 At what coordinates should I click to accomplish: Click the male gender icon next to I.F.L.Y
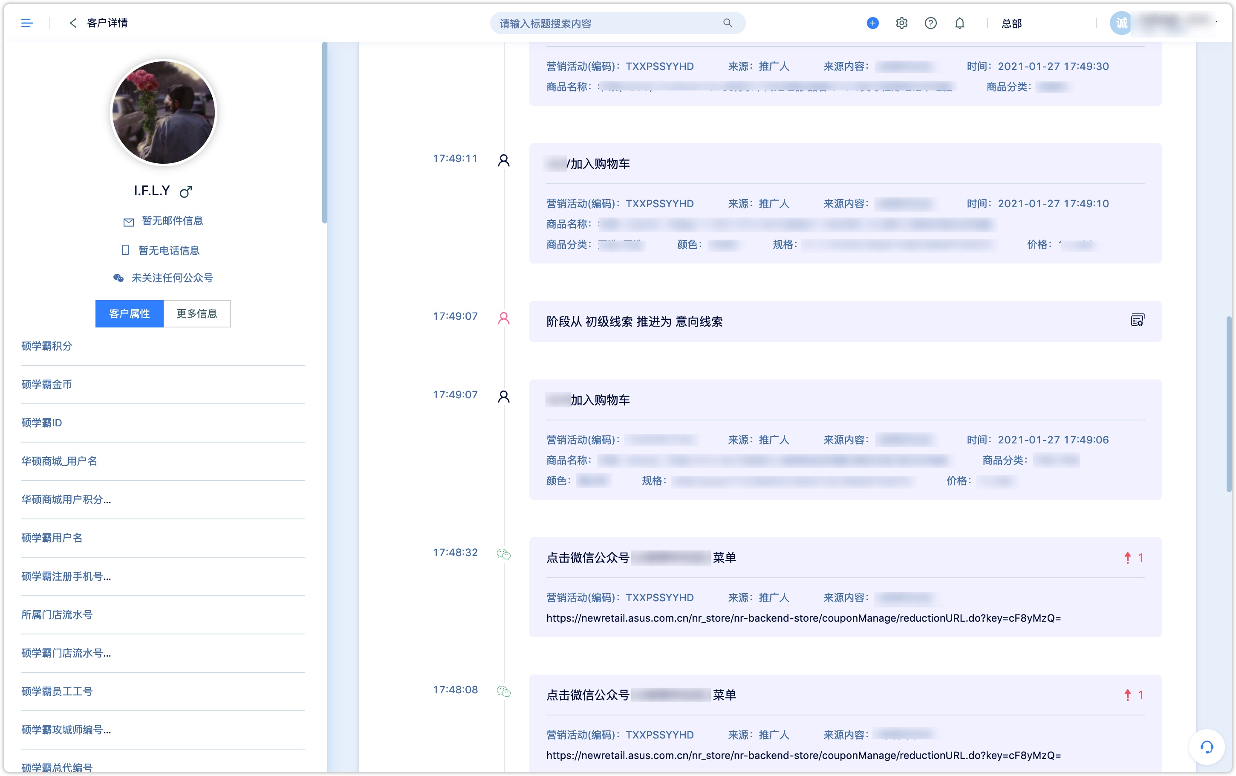(x=186, y=191)
